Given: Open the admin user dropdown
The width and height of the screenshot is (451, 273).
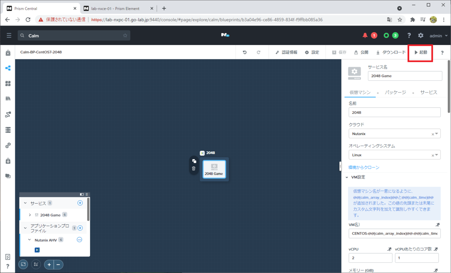Looking at the screenshot, I should click(439, 36).
